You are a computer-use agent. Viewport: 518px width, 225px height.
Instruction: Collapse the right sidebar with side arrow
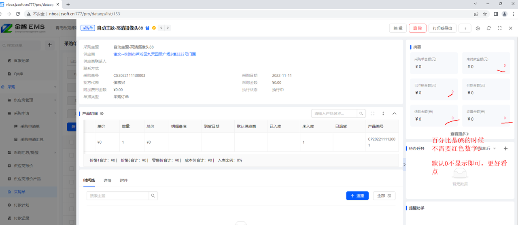click(x=404, y=164)
